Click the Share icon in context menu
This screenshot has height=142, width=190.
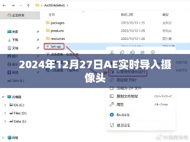(x=143, y=52)
